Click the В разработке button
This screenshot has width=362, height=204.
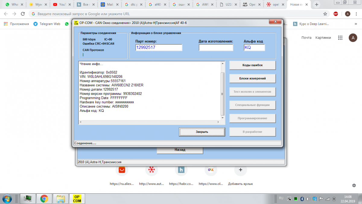click(252, 132)
